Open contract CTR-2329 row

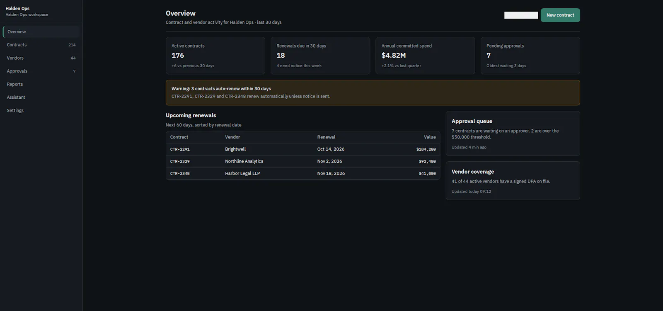(303, 161)
